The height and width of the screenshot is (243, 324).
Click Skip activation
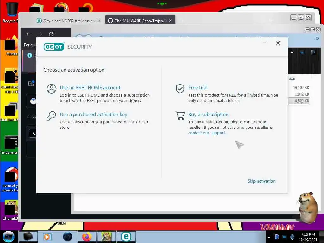point(261,181)
